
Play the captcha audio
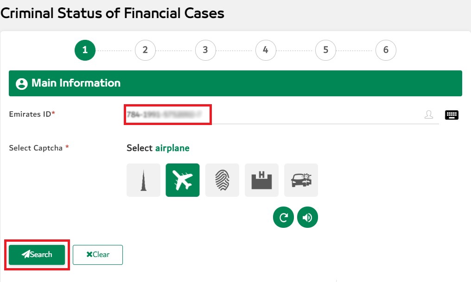pos(307,218)
